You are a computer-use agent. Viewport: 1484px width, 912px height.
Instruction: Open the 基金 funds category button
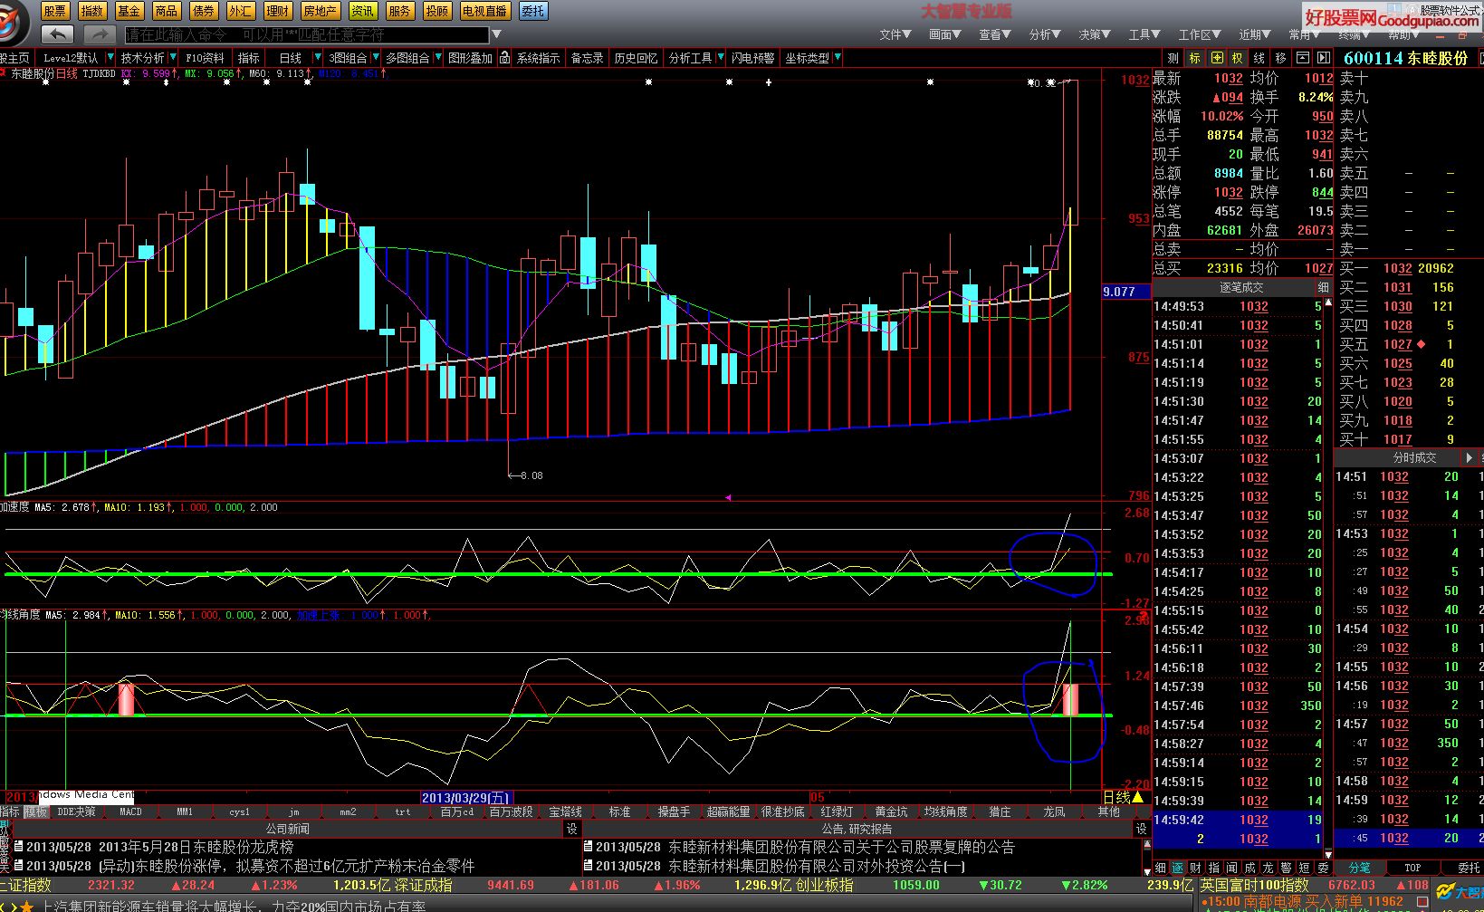(129, 11)
